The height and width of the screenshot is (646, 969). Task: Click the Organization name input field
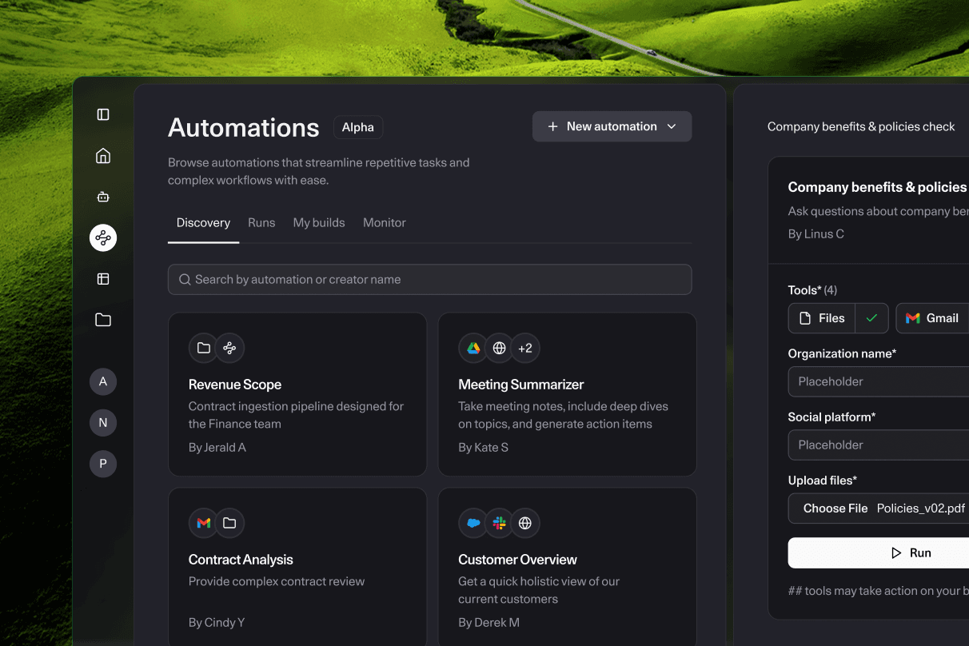[878, 381]
